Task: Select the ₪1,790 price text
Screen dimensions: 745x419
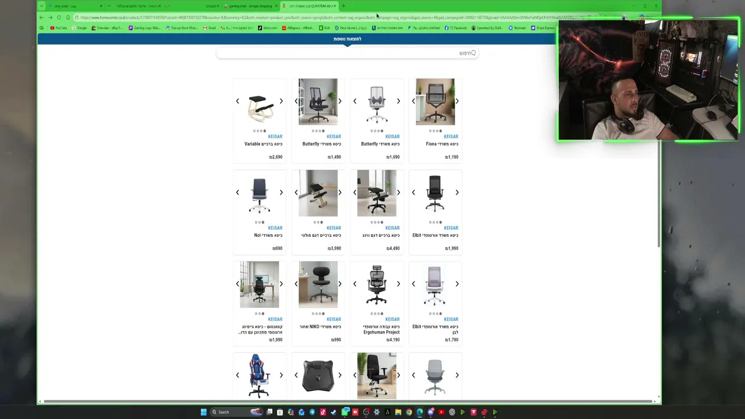Action: pos(452,340)
